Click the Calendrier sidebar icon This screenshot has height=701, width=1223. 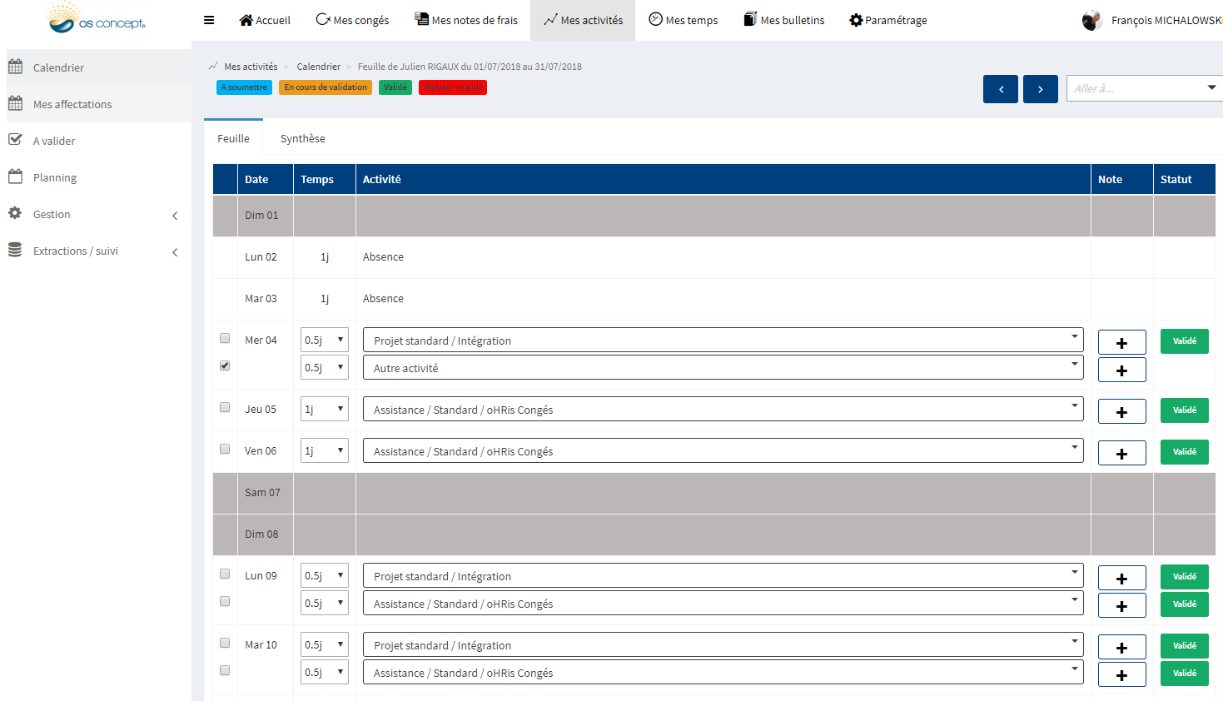tap(15, 67)
